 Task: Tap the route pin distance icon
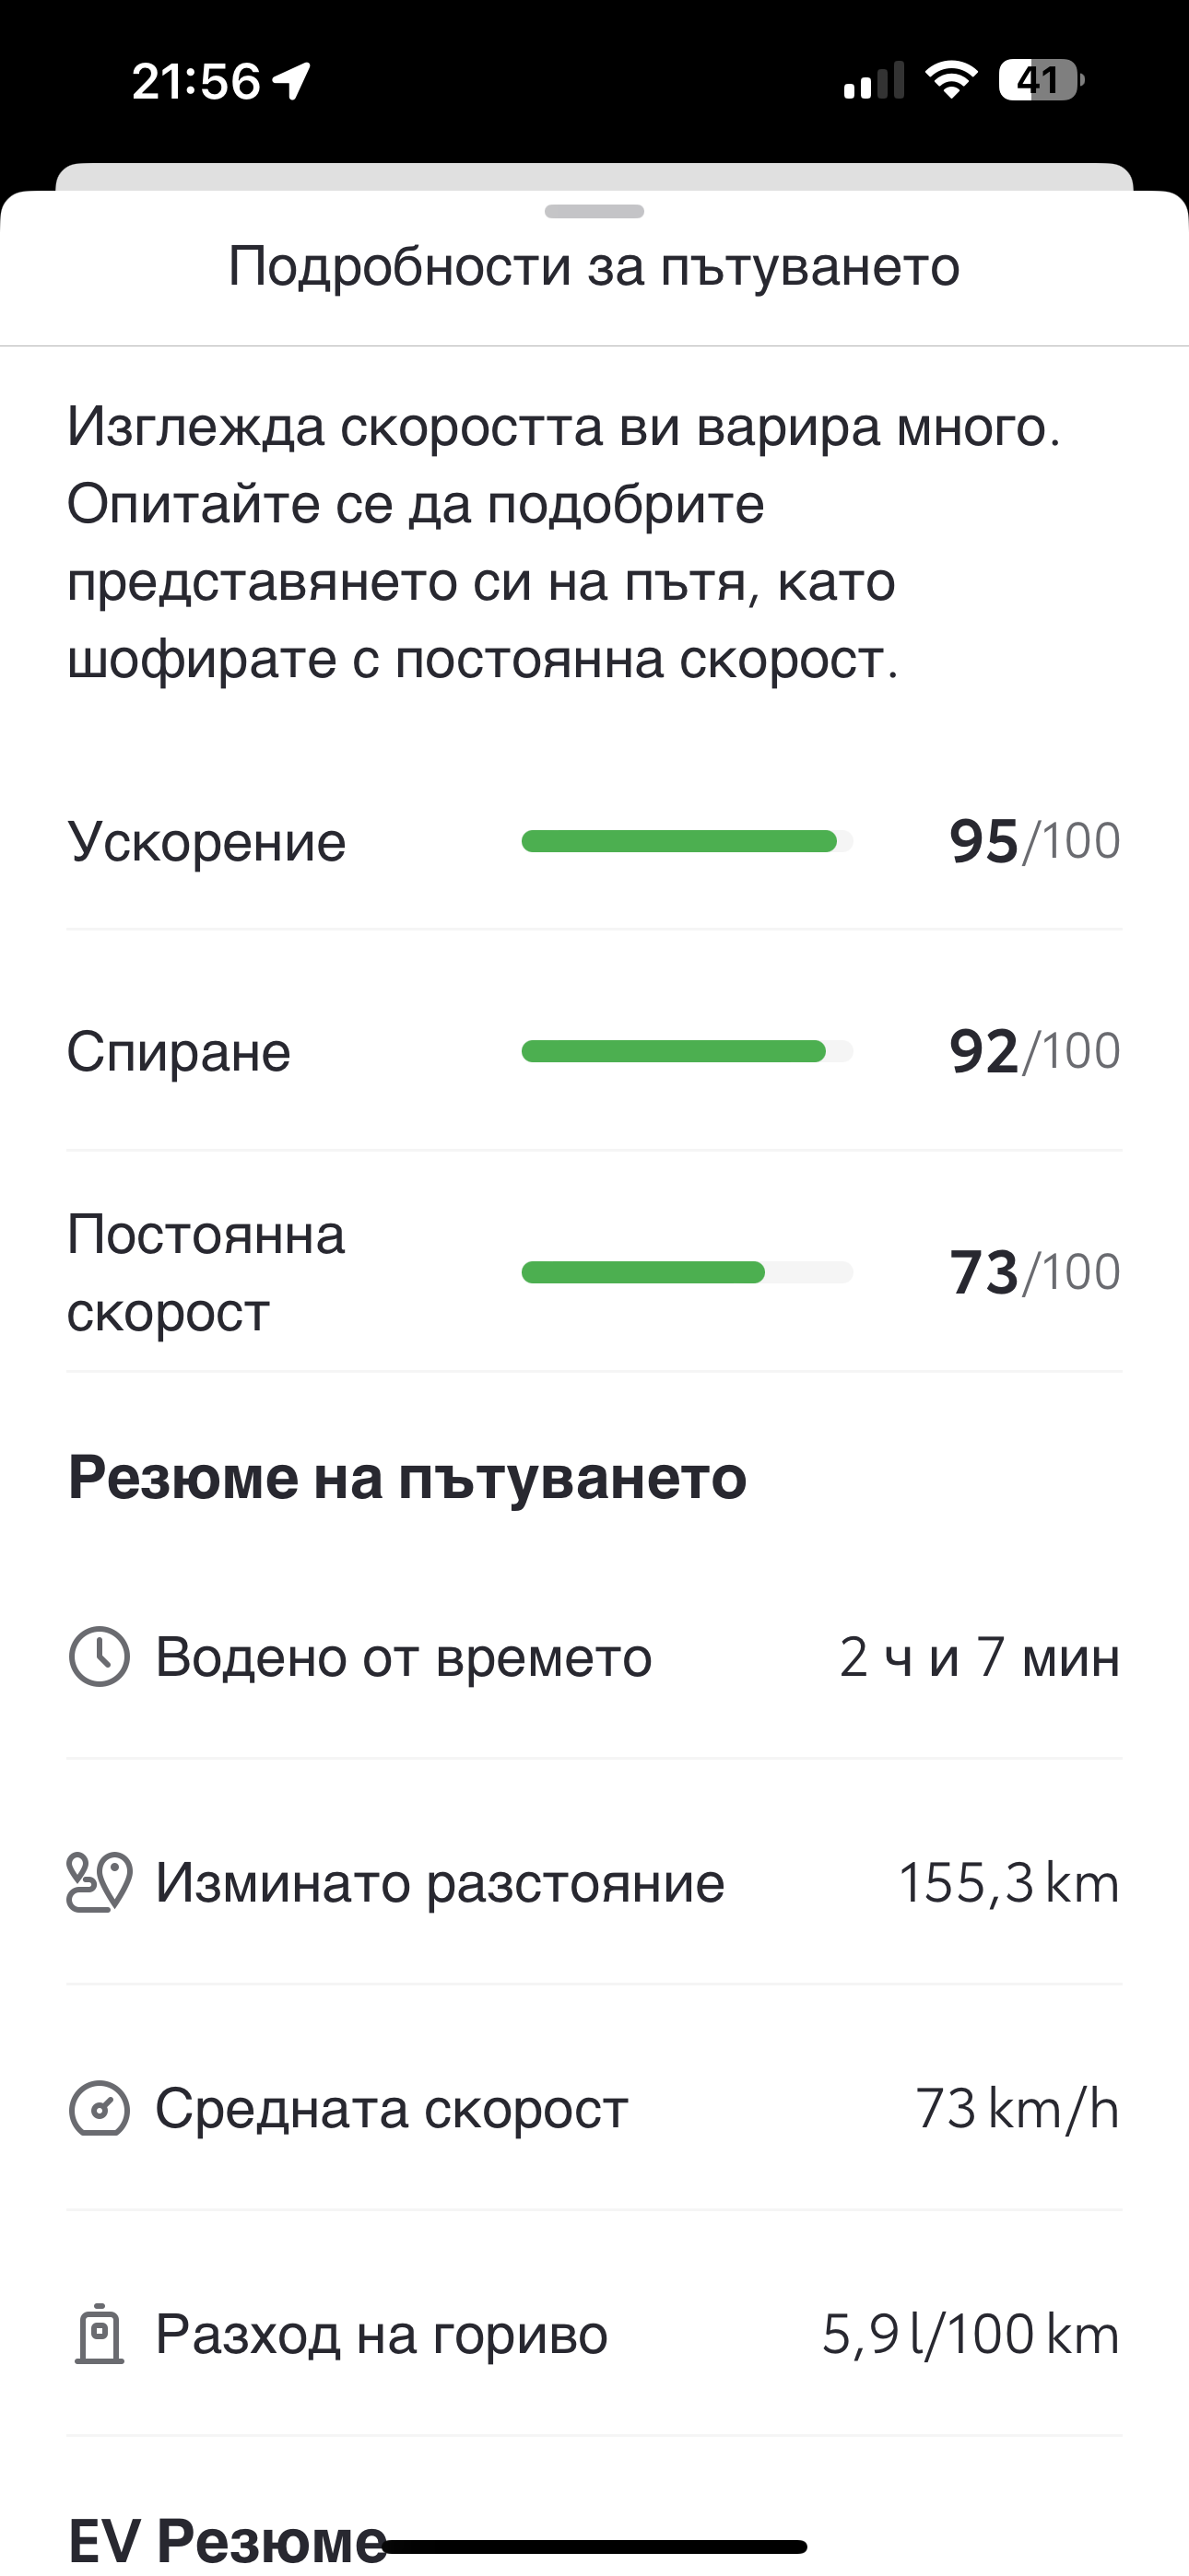(100, 1883)
